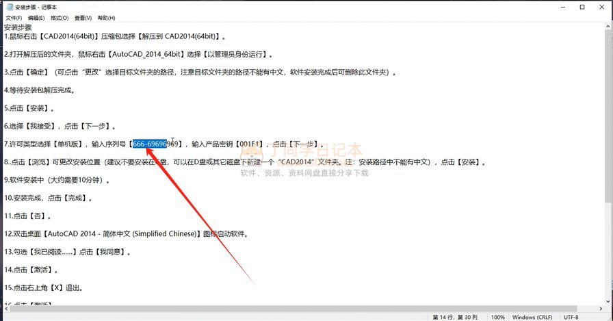This screenshot has width=613, height=321.
Task: Click line 14 点击【激活】
Action: point(31,270)
